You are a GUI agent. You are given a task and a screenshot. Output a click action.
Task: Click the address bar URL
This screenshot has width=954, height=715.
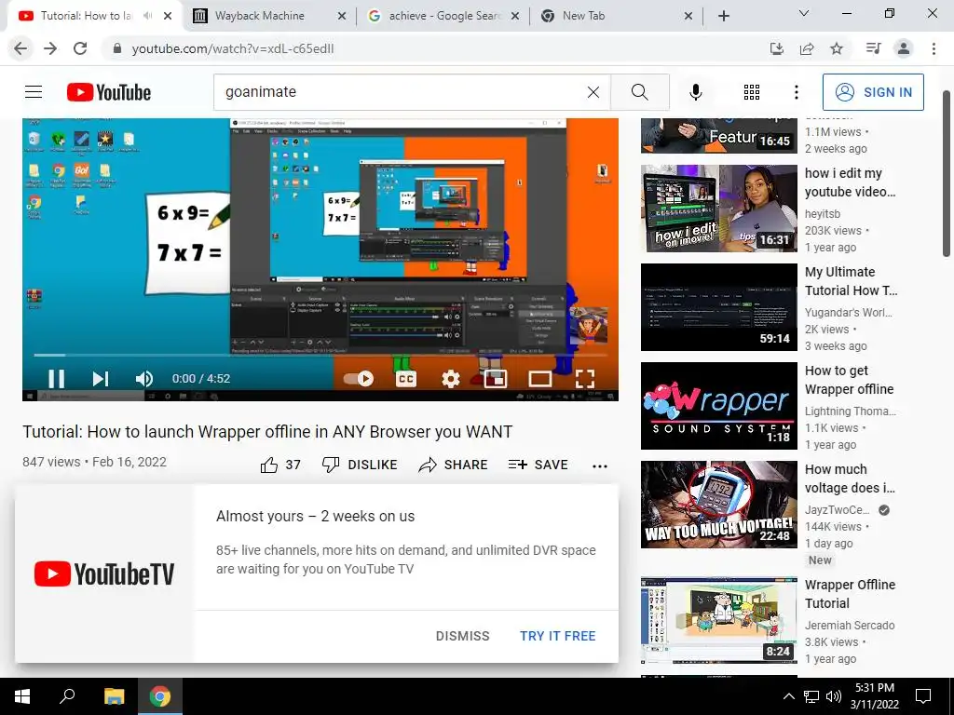click(x=233, y=48)
